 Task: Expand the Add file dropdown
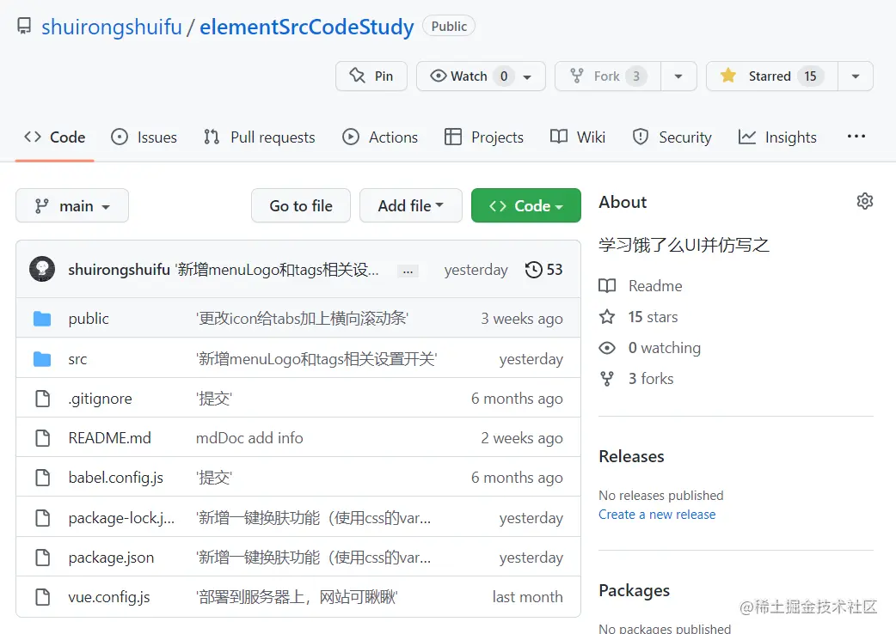[x=410, y=205]
